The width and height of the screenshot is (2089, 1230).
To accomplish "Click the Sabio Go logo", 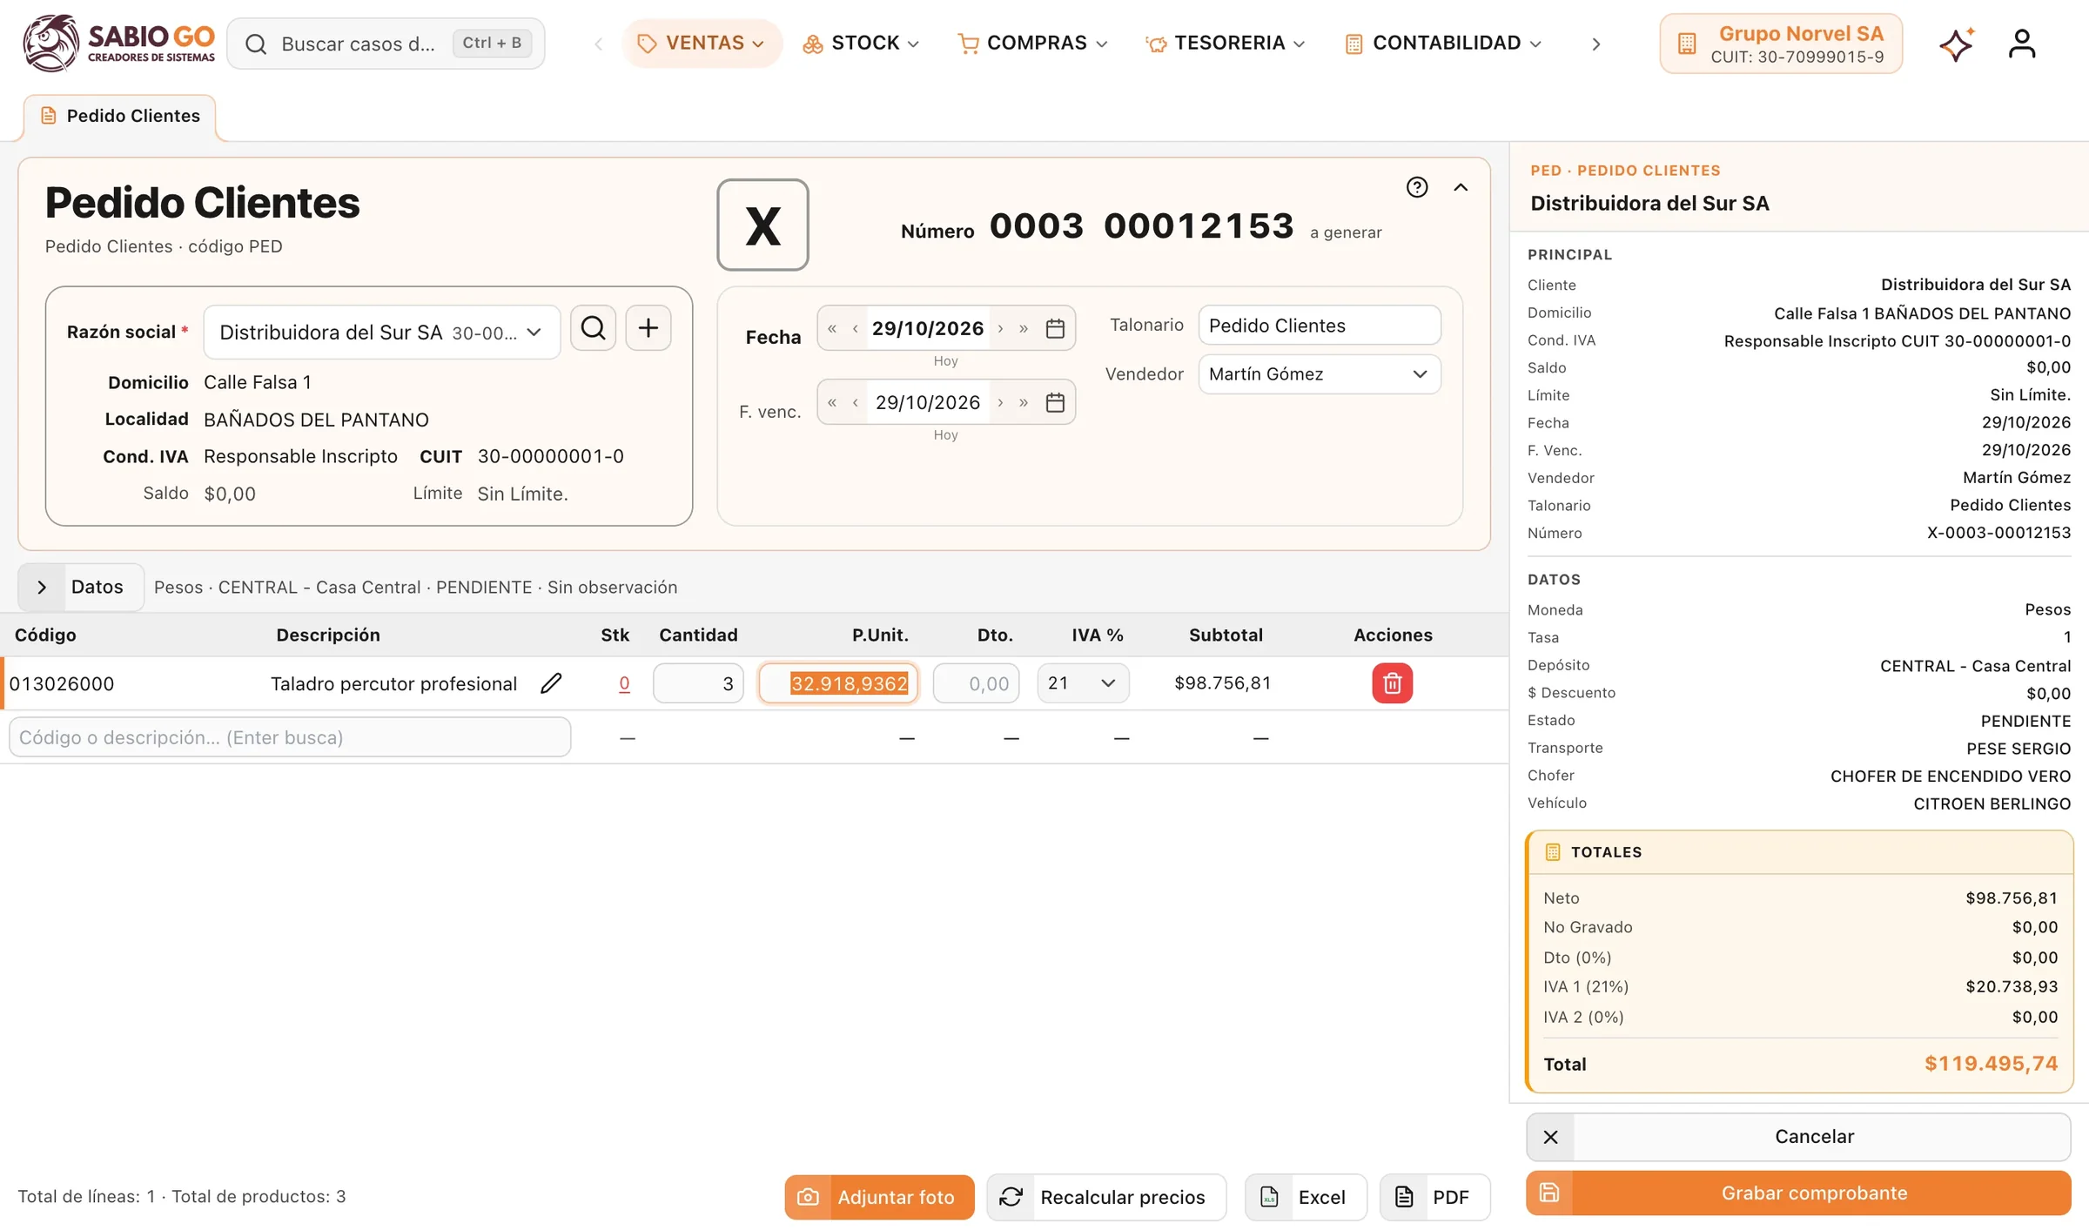I will [119, 44].
